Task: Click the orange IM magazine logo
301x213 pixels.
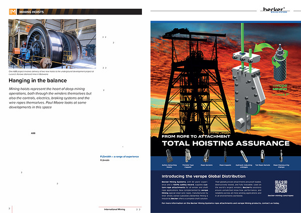Action: pos(13,12)
